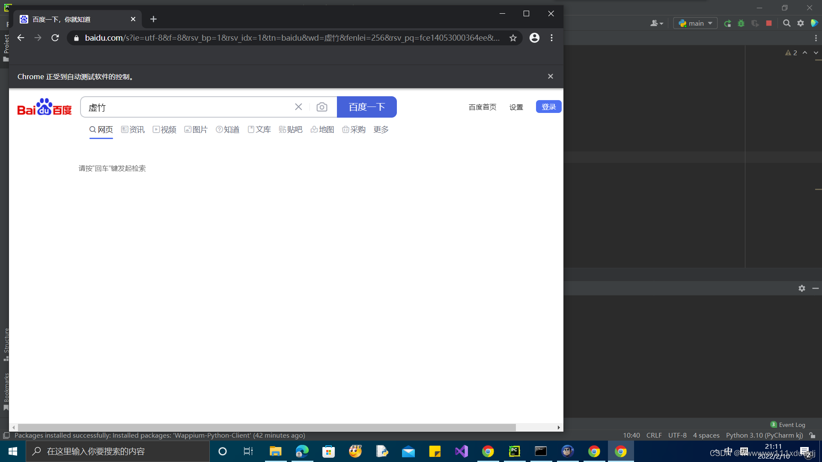Open the main run configuration dropdown

point(695,23)
